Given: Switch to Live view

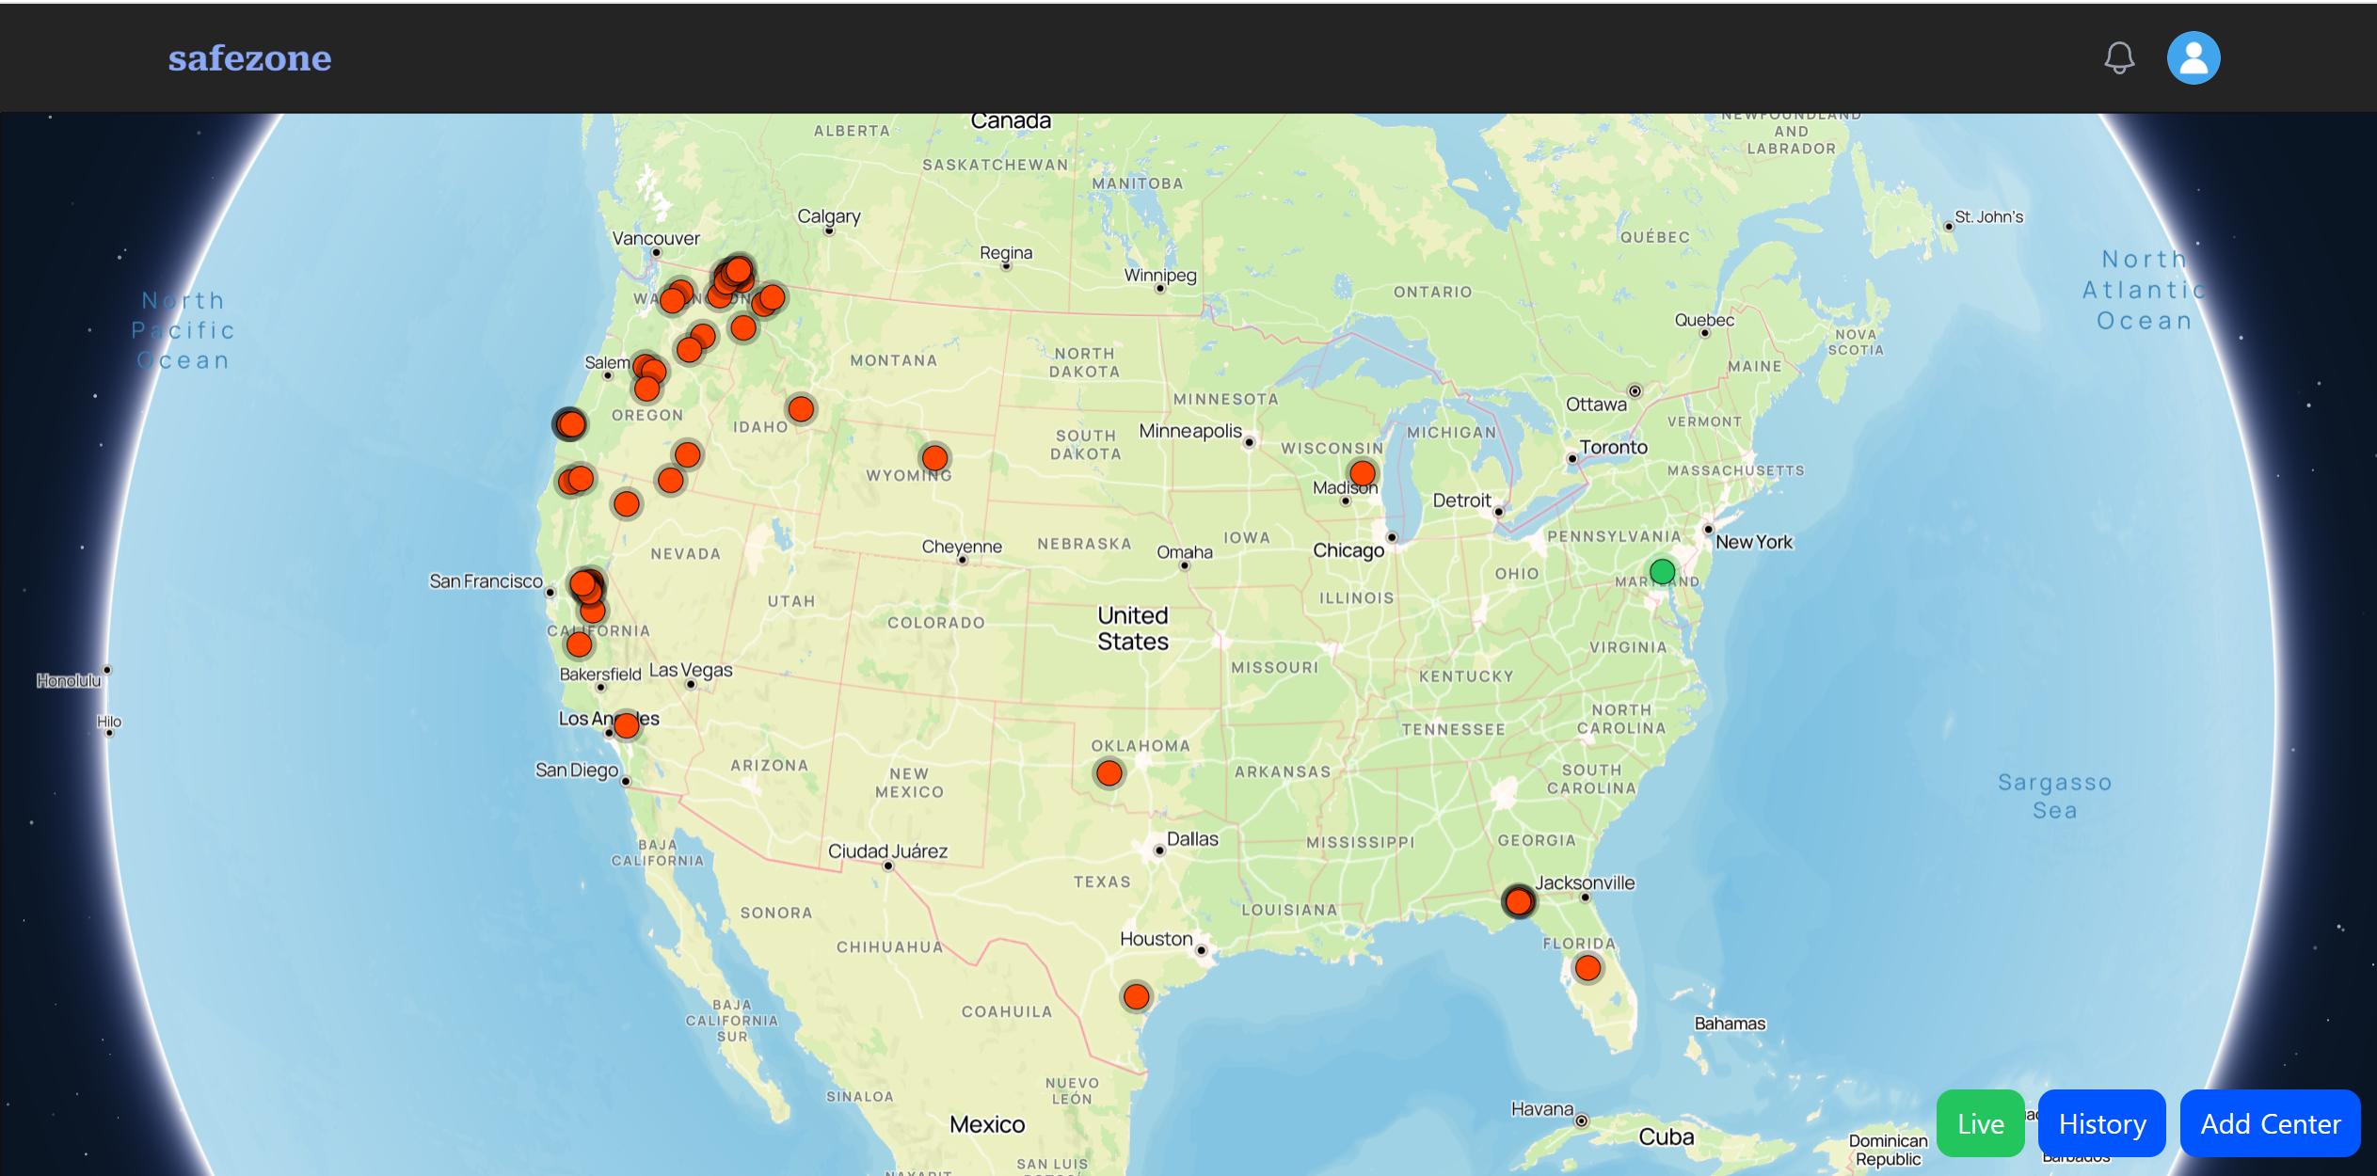Looking at the screenshot, I should 1979,1123.
